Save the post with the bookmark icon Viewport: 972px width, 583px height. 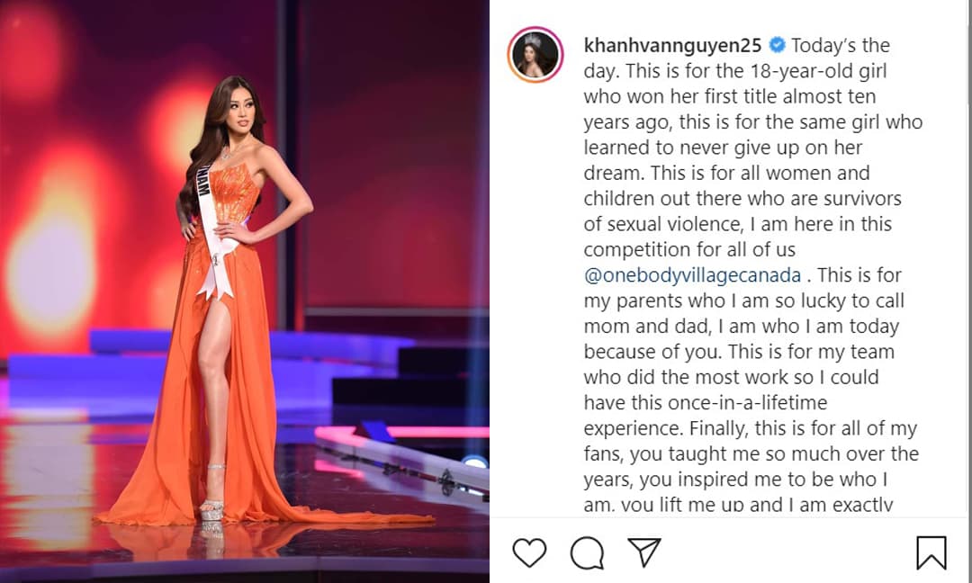[x=931, y=552]
